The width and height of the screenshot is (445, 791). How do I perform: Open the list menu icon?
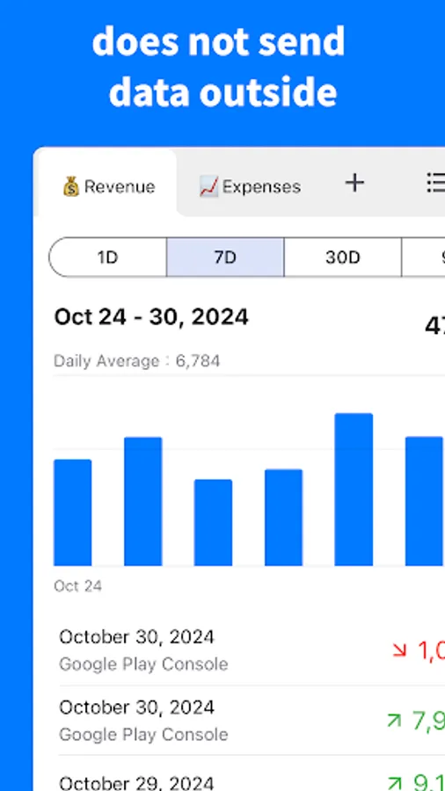pyautogui.click(x=435, y=183)
